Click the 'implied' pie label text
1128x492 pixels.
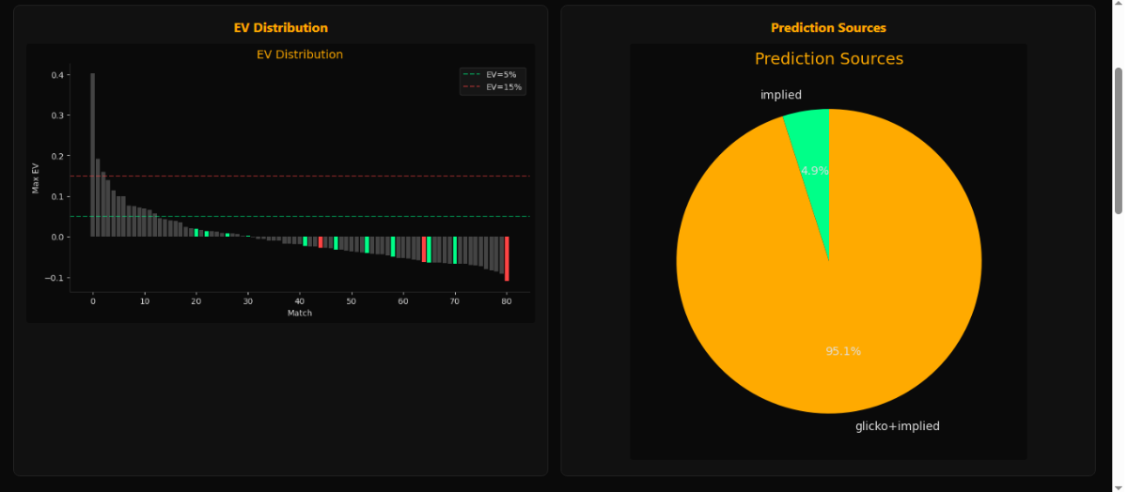[x=780, y=95]
